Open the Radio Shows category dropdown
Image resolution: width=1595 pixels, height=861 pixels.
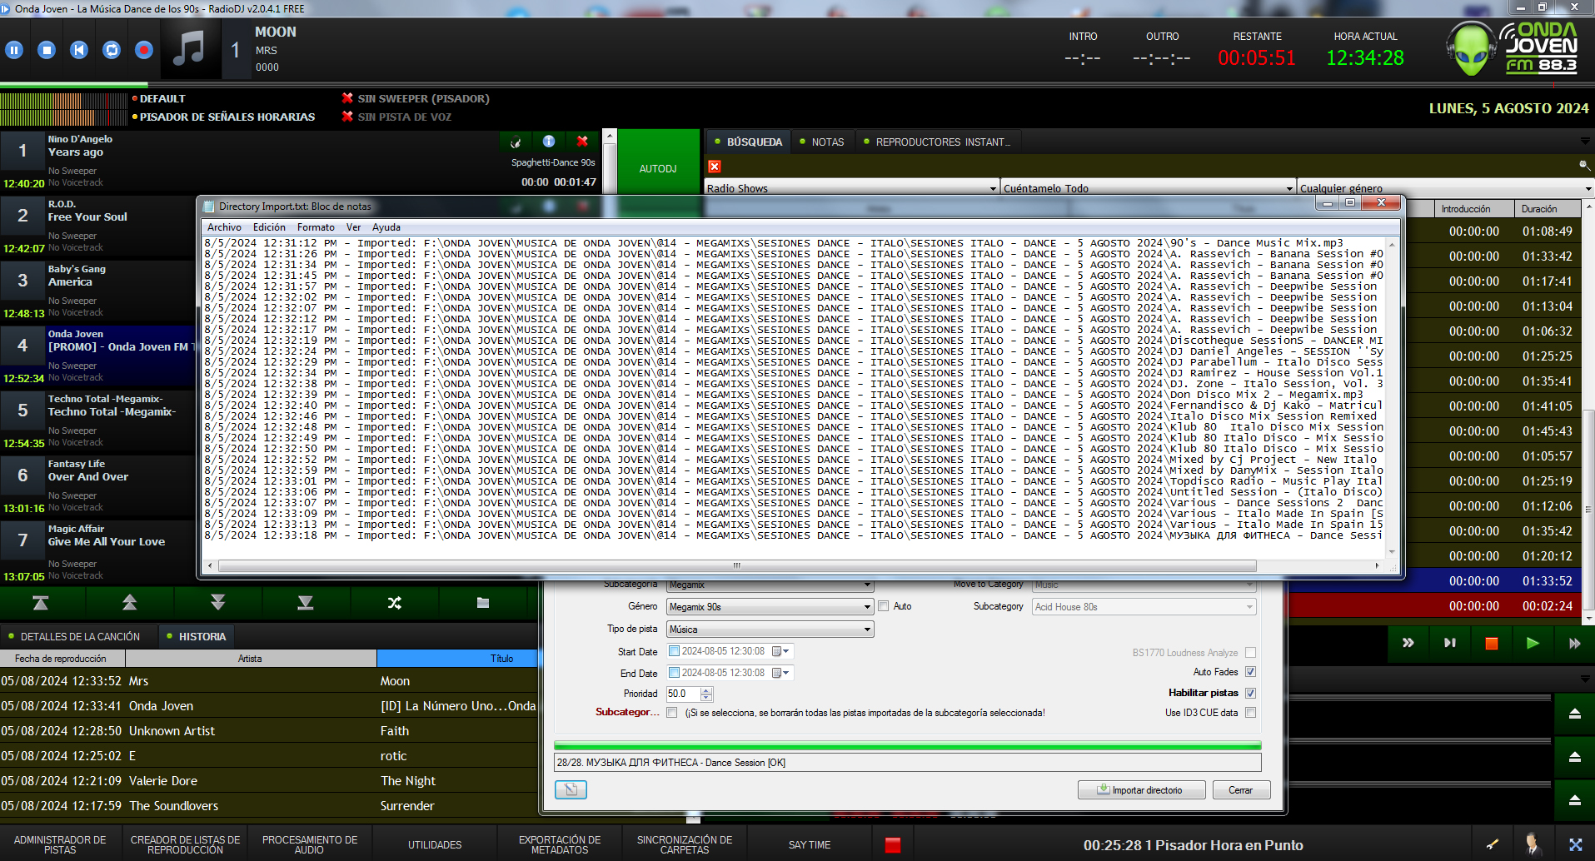coord(851,188)
